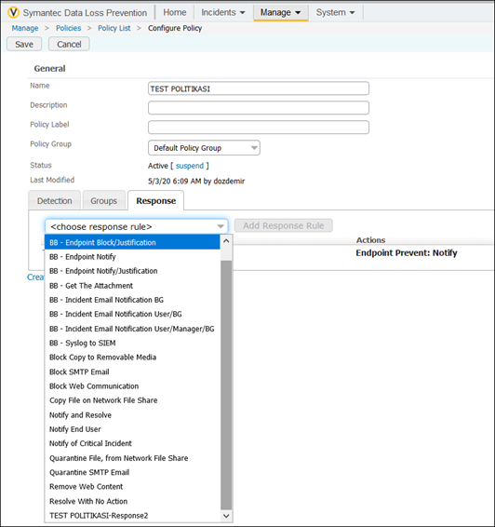This screenshot has width=495, height=527.
Task: Click the dropdown list scroll down arrow
Action: click(x=226, y=516)
